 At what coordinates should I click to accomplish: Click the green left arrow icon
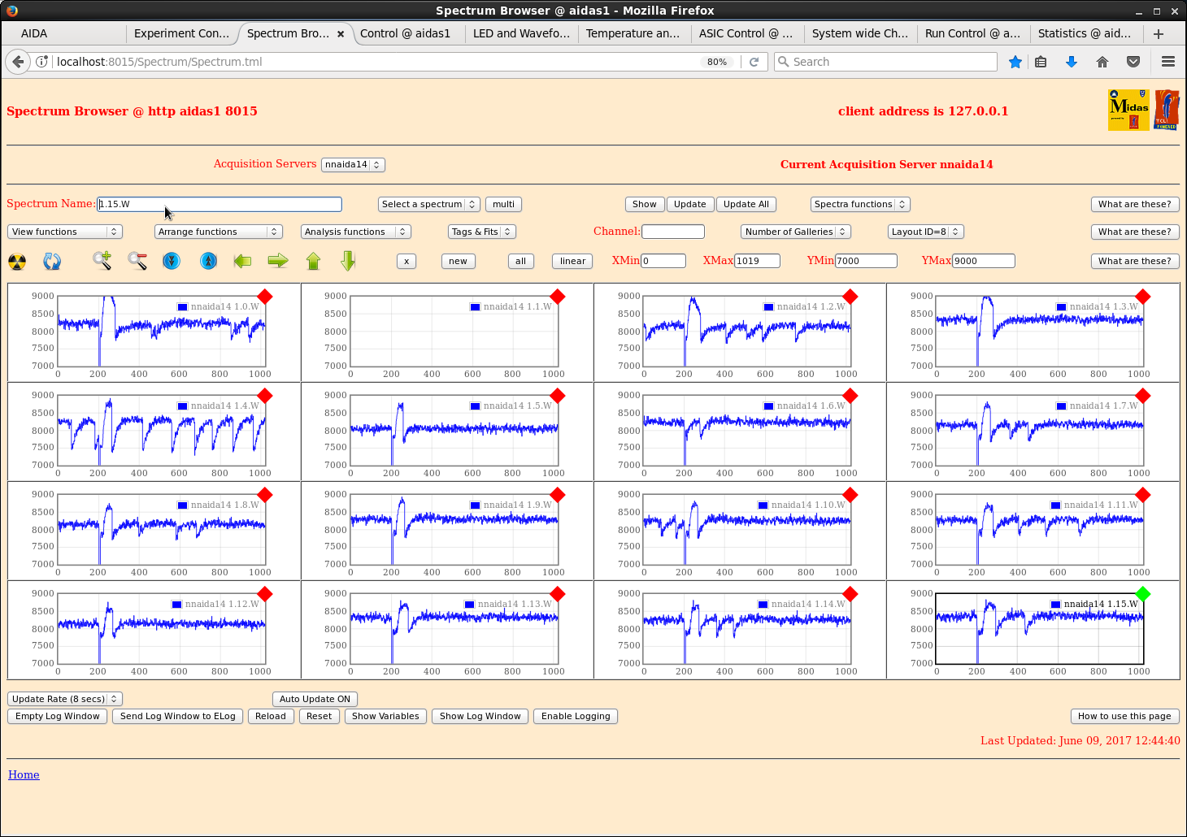point(242,261)
